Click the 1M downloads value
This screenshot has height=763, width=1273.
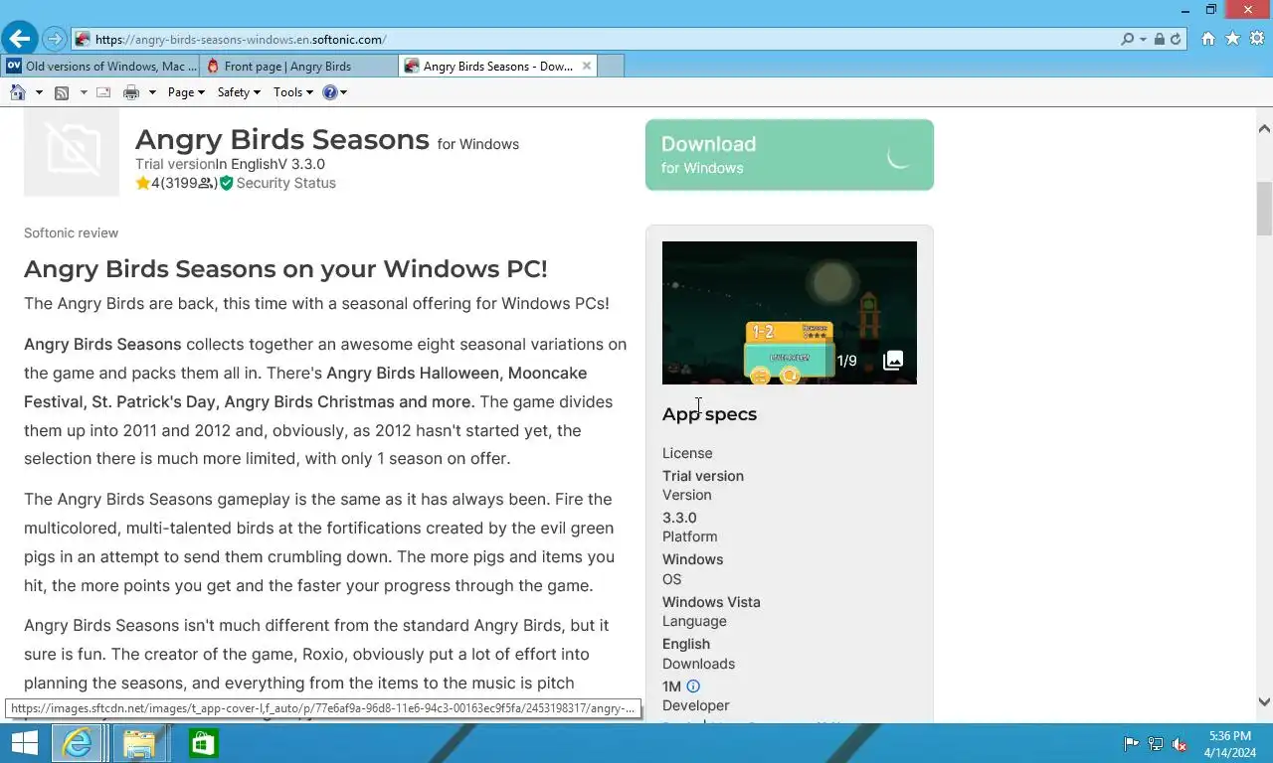671,687
